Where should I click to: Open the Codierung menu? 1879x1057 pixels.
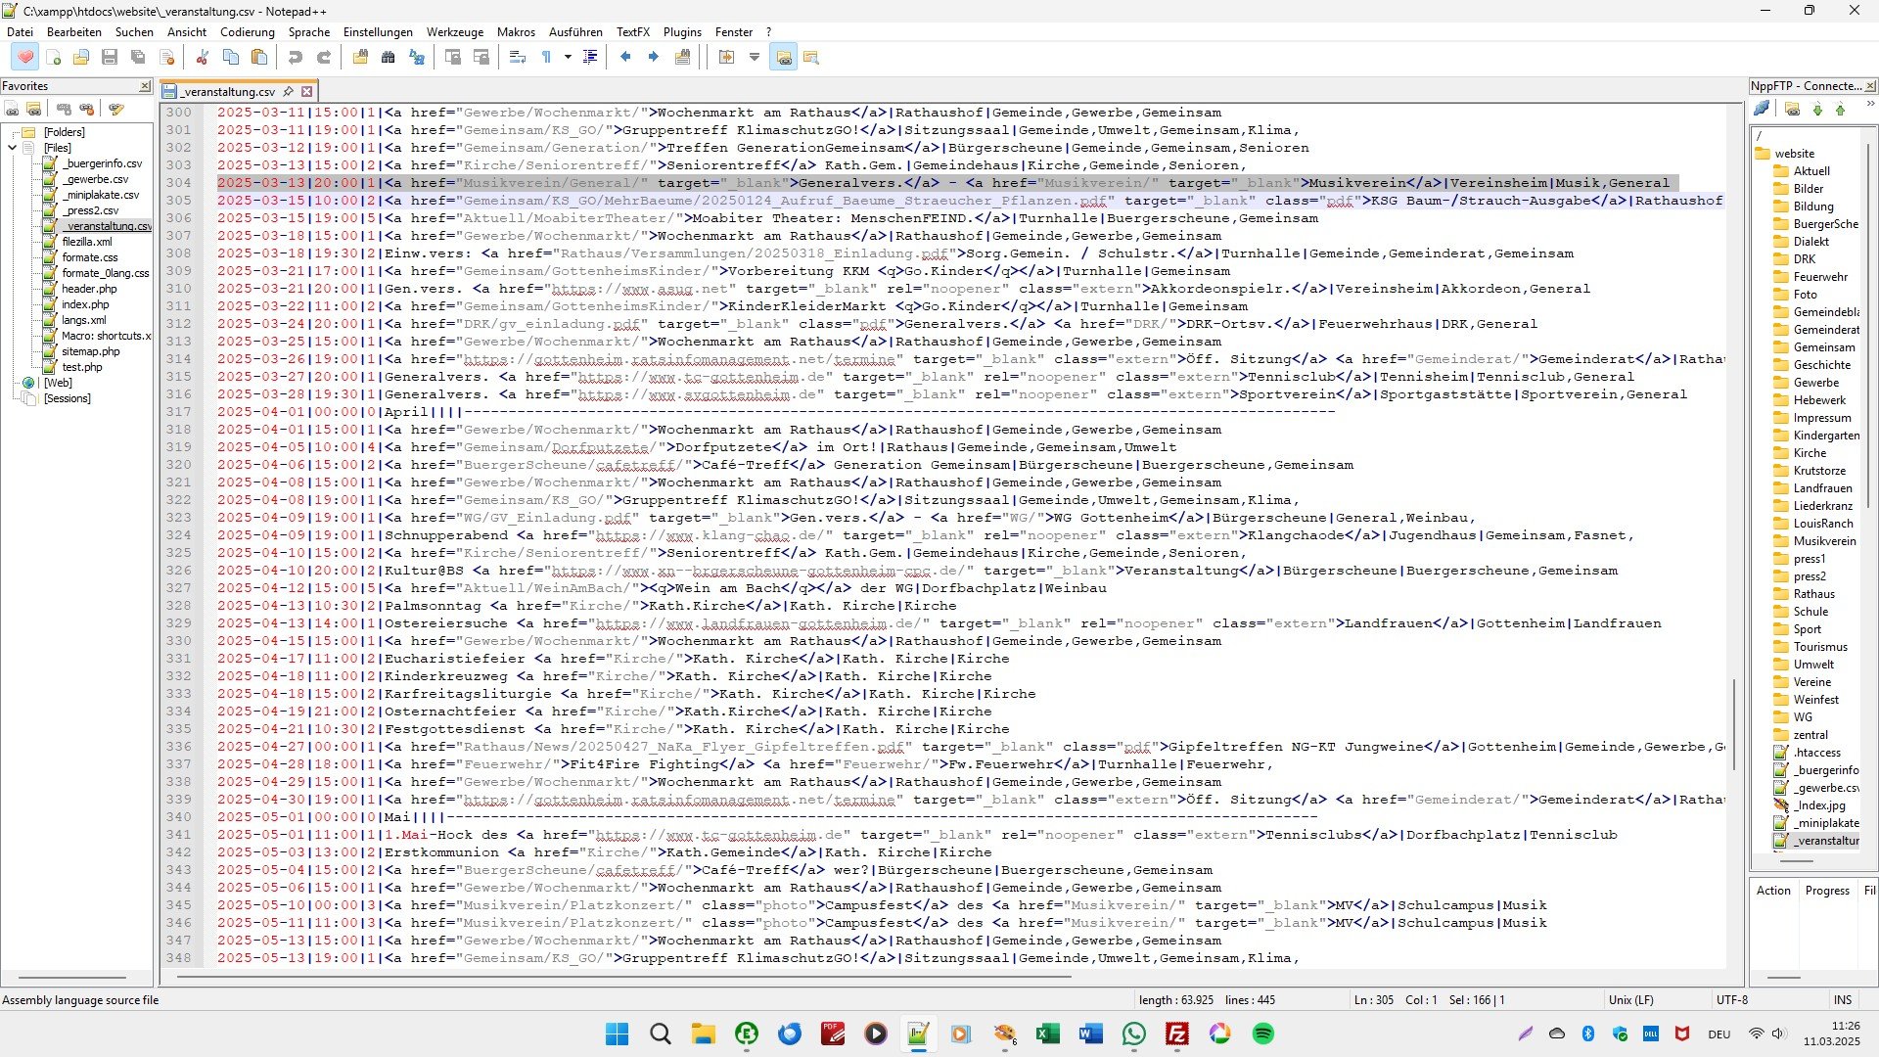pos(247,32)
